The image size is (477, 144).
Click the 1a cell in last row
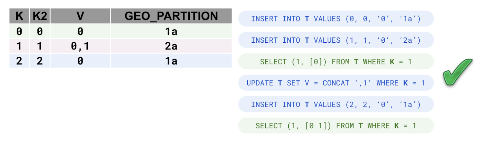[x=171, y=61]
